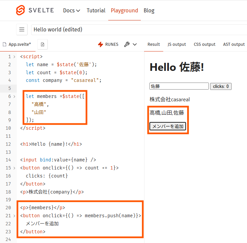Collapse the fold arrow on line 6

(x=14, y=97)
